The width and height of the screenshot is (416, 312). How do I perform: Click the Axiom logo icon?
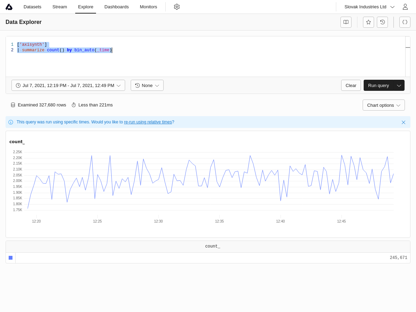(9, 7)
